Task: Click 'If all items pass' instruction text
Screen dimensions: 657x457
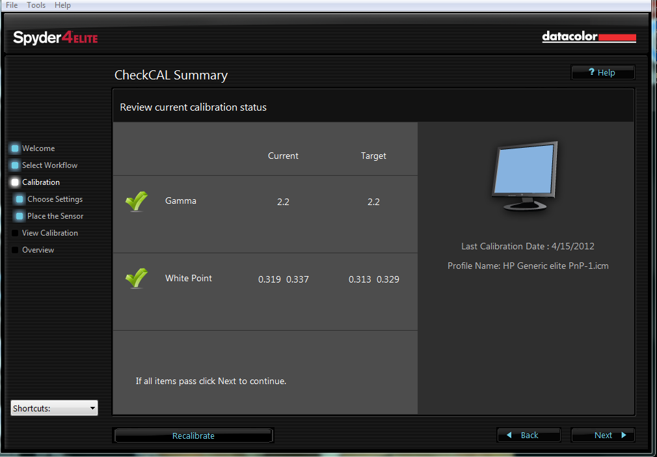Action: pos(211,381)
